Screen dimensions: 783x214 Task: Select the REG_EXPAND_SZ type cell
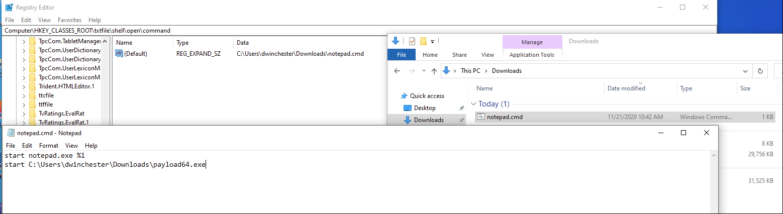199,53
